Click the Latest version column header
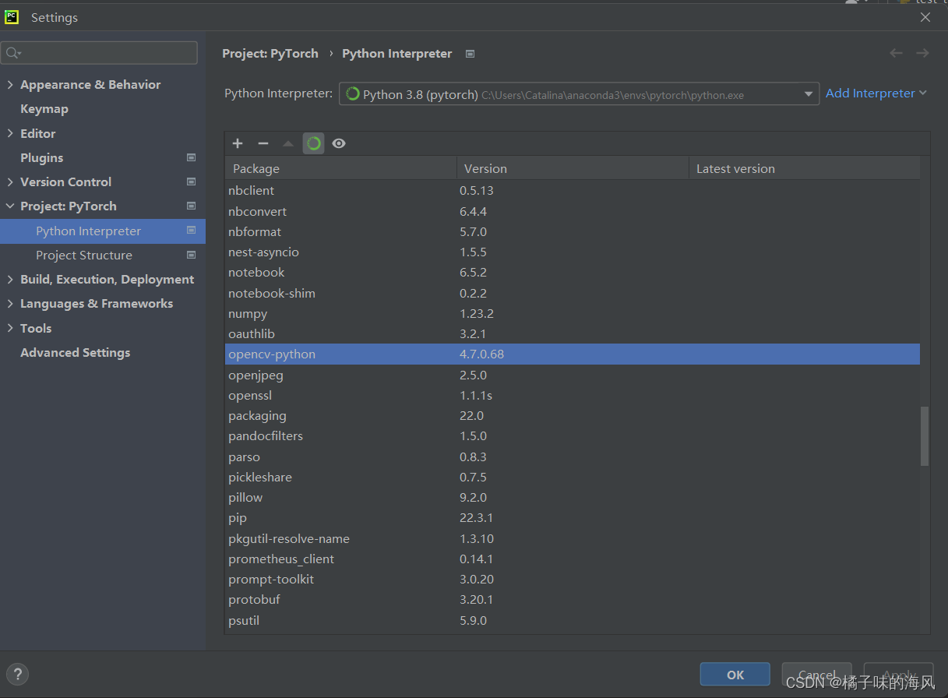 click(x=804, y=168)
